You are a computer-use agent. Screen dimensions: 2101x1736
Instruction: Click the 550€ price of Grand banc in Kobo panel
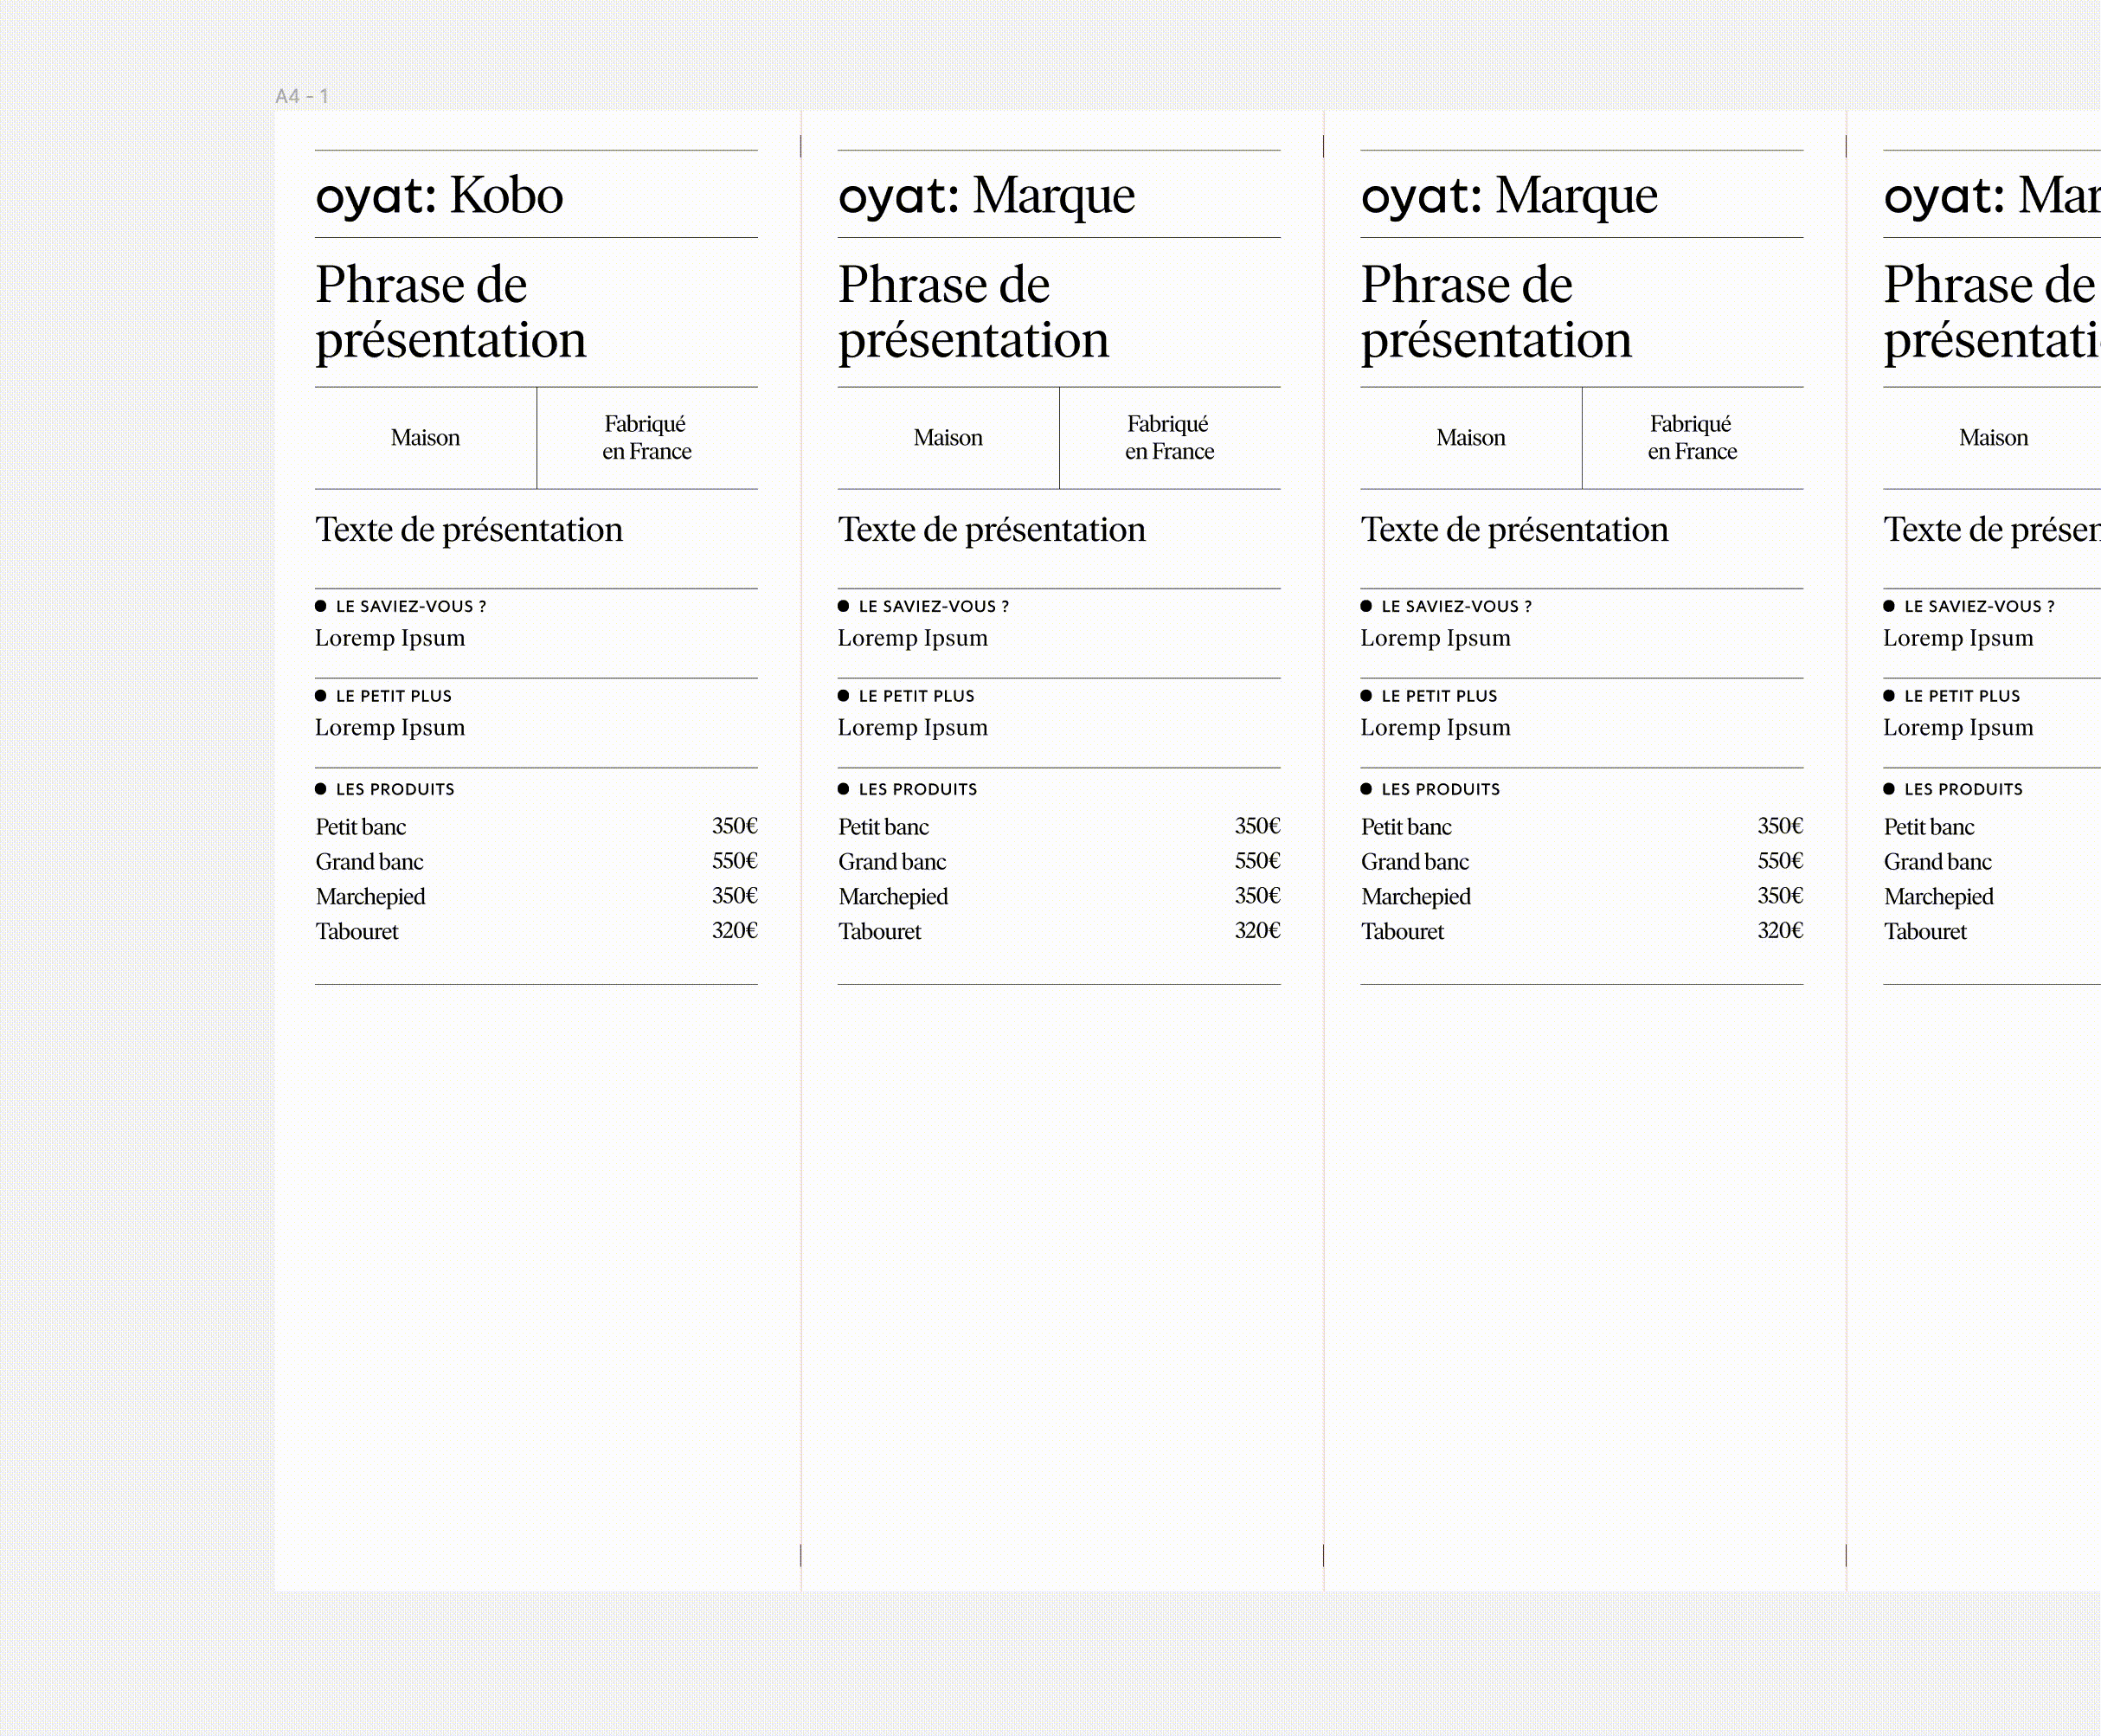(x=734, y=861)
